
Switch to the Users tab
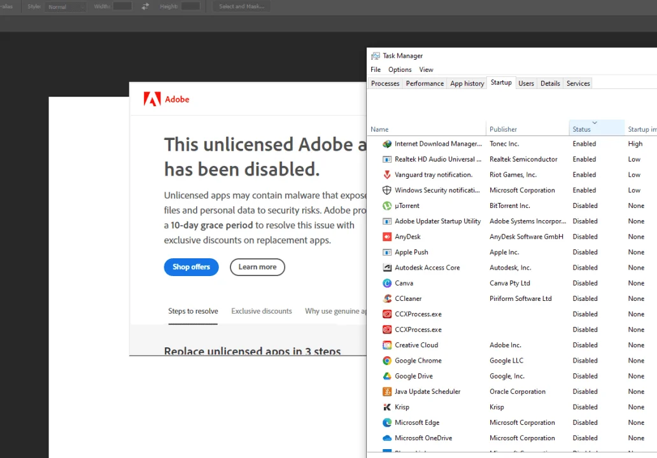[x=526, y=83]
